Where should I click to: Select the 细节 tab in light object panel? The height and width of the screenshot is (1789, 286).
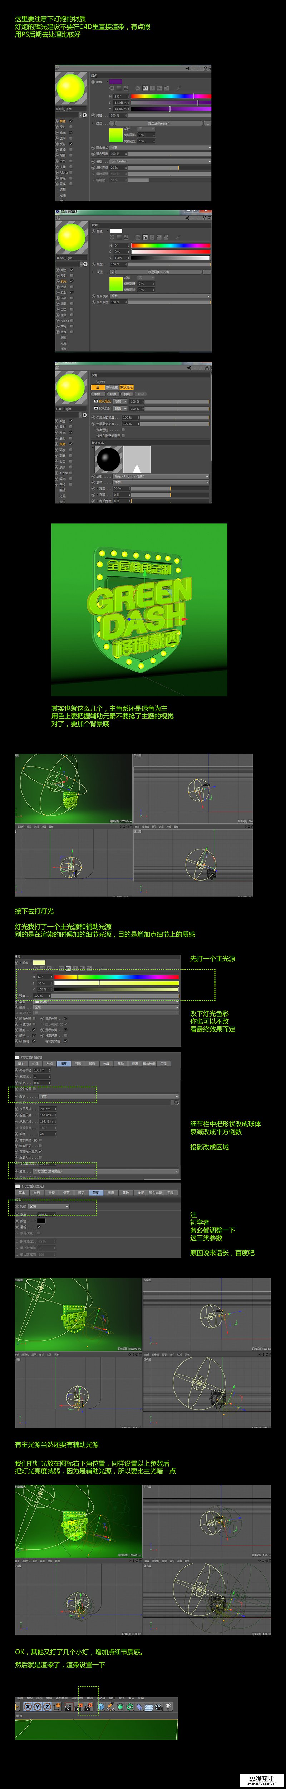pos(65,1063)
